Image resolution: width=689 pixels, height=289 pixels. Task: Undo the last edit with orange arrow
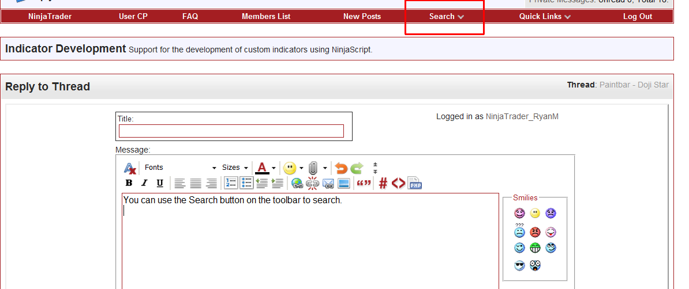[x=341, y=168]
